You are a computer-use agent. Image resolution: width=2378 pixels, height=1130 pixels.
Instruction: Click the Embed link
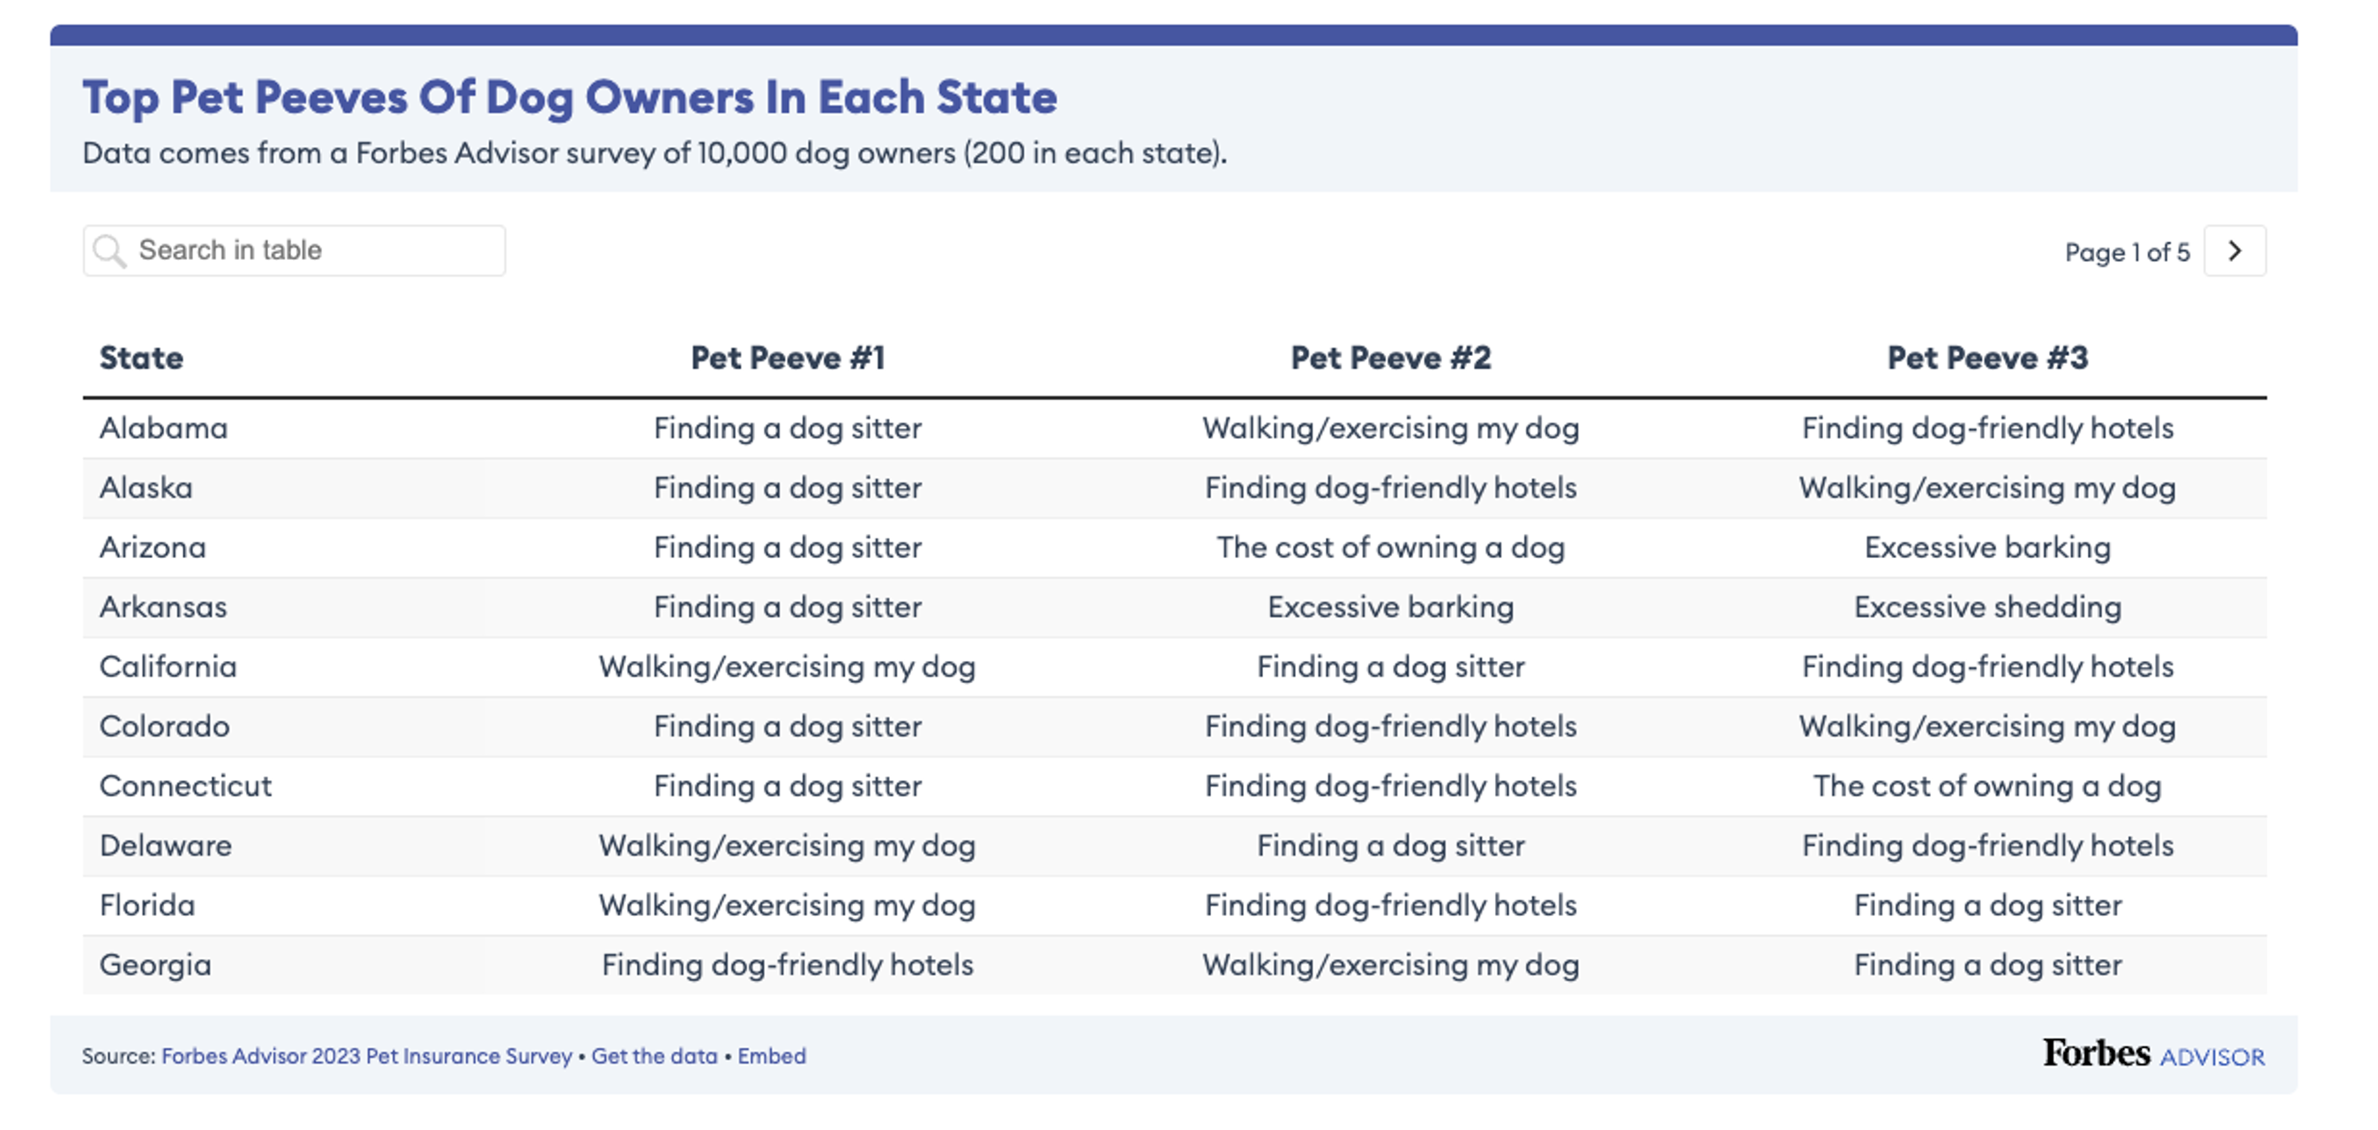tap(772, 1056)
